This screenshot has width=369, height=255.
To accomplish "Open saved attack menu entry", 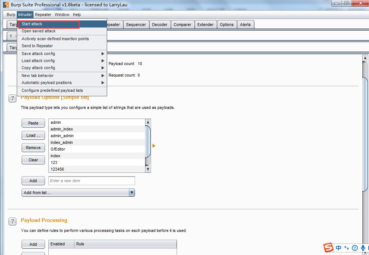I will click(x=62, y=31).
